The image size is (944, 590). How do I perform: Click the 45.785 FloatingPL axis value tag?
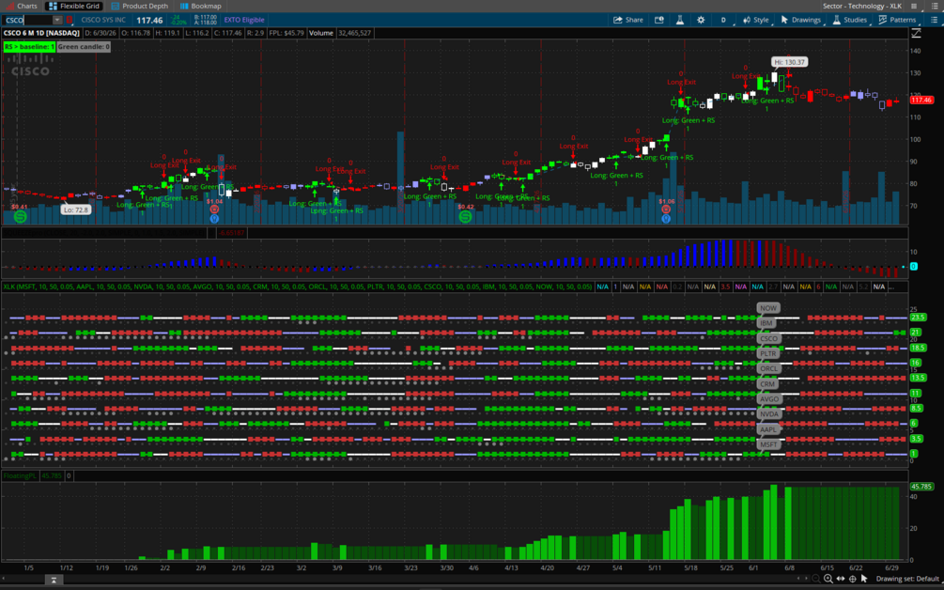921,487
